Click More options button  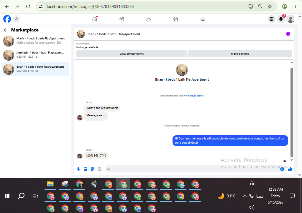coord(240,54)
